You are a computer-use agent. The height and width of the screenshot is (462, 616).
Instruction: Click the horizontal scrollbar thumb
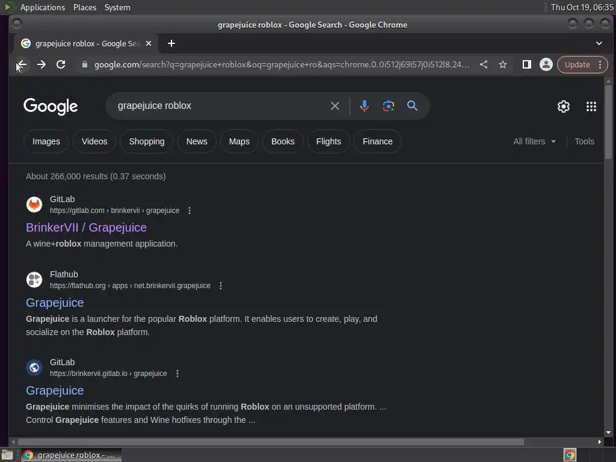(270, 442)
